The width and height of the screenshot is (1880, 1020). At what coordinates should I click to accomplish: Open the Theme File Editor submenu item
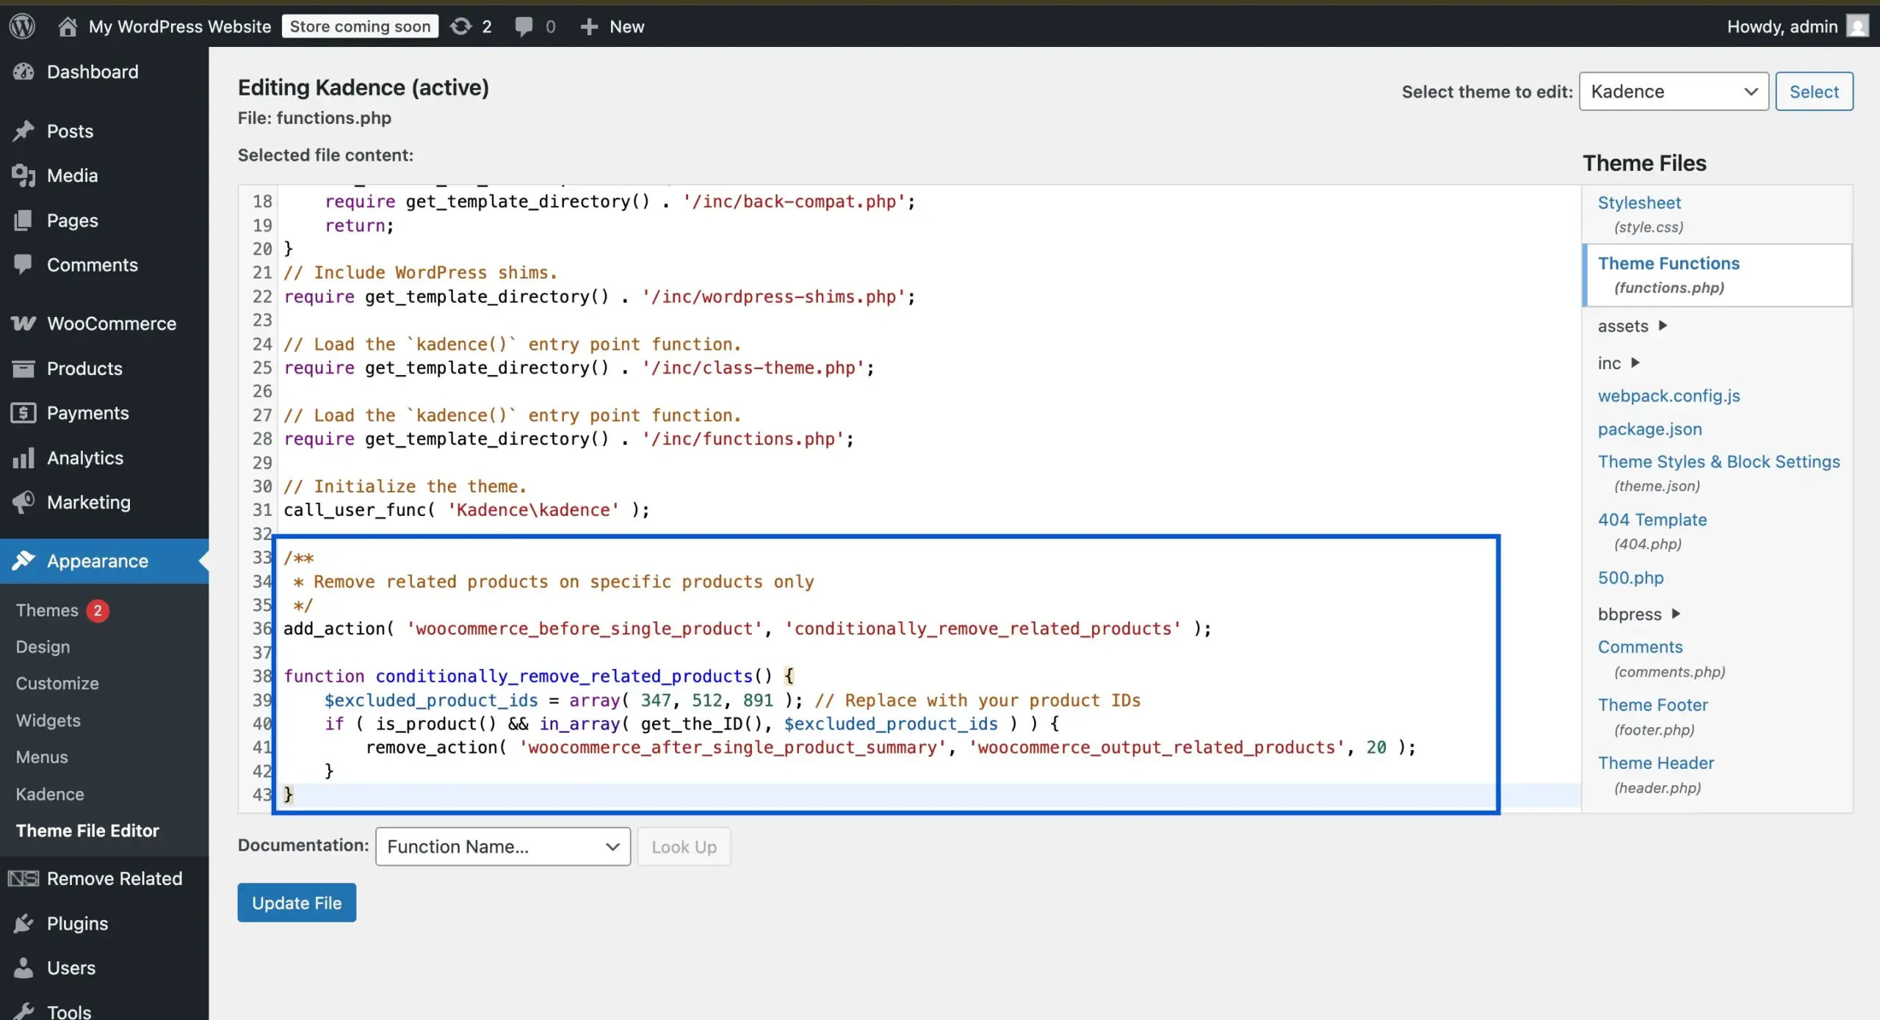coord(87,831)
